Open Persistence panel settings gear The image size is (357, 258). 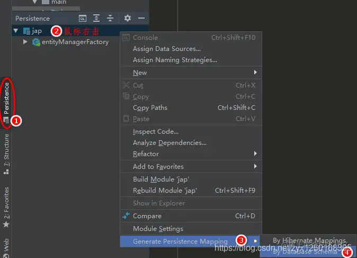point(128,18)
